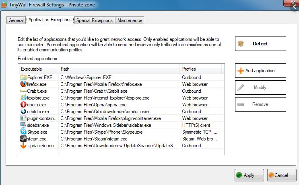Image resolution: width=299 pixels, height=185 pixels.
Task: Click the Windows Sidebar\sidebar.exe path
Action: pos(106,125)
